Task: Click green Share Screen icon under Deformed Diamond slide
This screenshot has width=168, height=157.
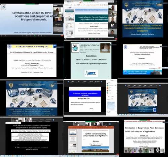Action: (92, 38)
